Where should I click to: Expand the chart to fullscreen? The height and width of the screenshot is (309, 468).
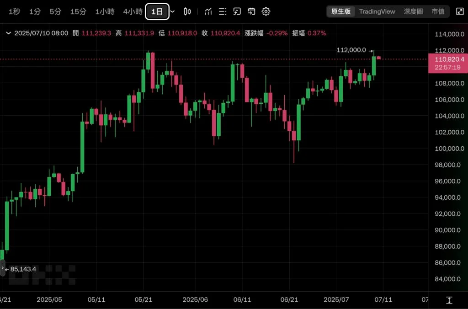click(460, 11)
